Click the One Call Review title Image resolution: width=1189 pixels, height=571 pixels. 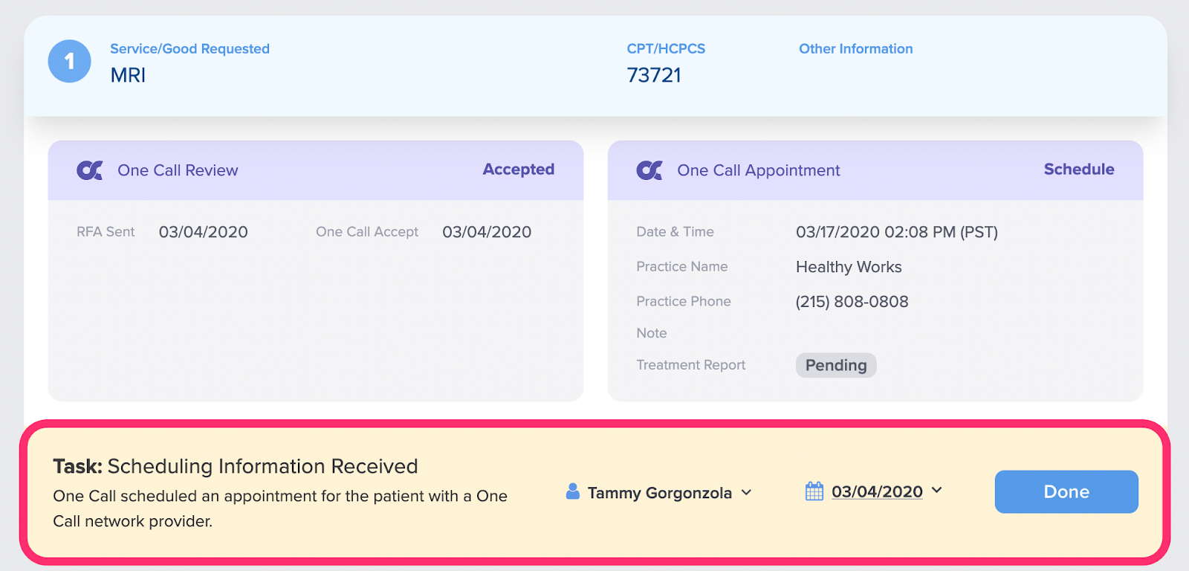click(178, 170)
